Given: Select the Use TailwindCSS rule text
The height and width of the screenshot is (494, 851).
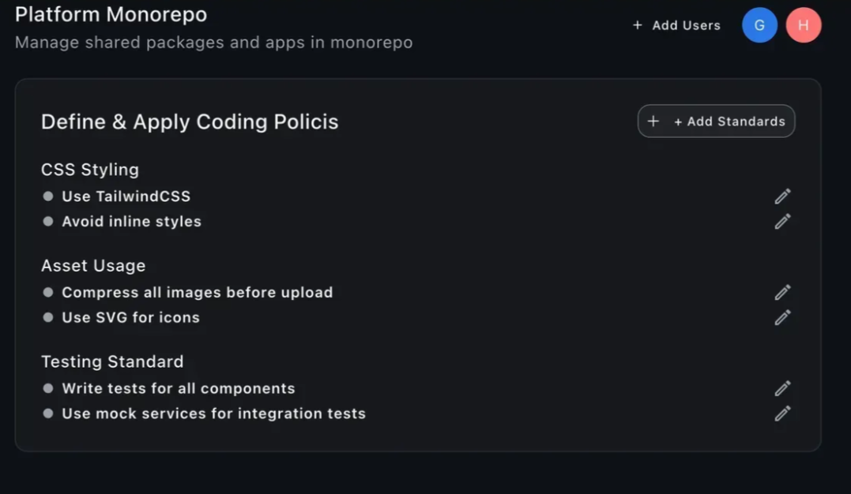Looking at the screenshot, I should (126, 196).
